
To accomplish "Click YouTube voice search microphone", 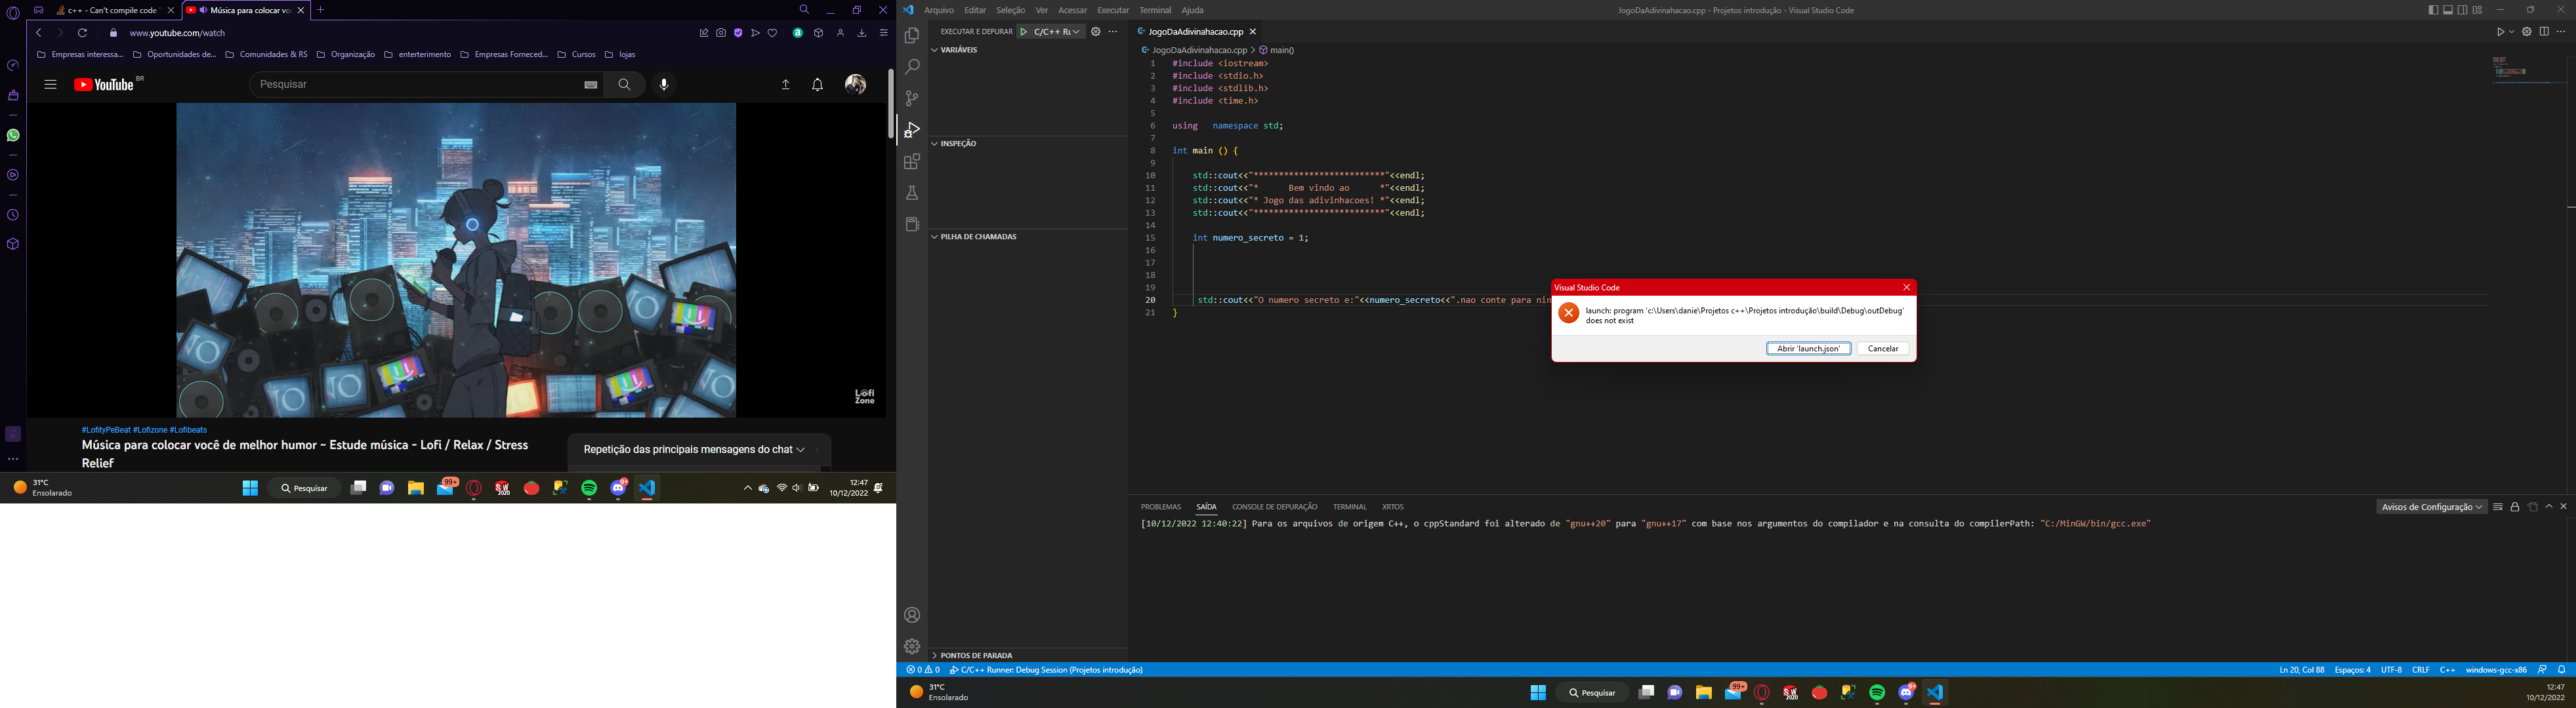I will point(664,85).
